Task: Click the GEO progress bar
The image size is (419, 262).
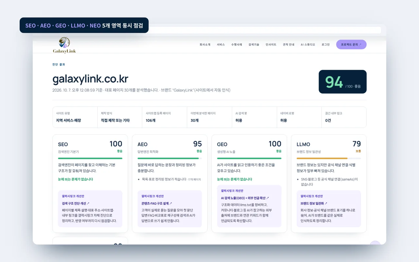Action: pyautogui.click(x=249, y=158)
